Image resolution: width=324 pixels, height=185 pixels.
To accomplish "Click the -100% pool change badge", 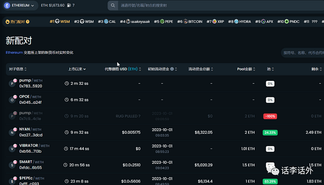I will (x=270, y=116).
